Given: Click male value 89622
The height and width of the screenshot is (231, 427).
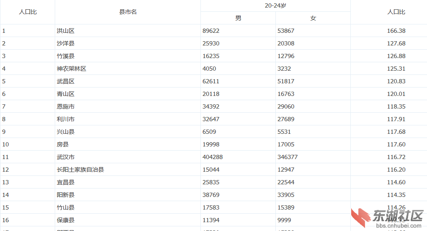Looking at the screenshot, I should pyautogui.click(x=211, y=31).
